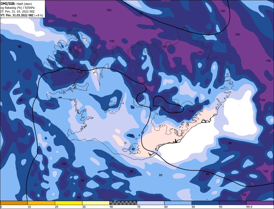Click the '95' value label on the map's left
This screenshot has width=274, height=209.
coord(20,47)
